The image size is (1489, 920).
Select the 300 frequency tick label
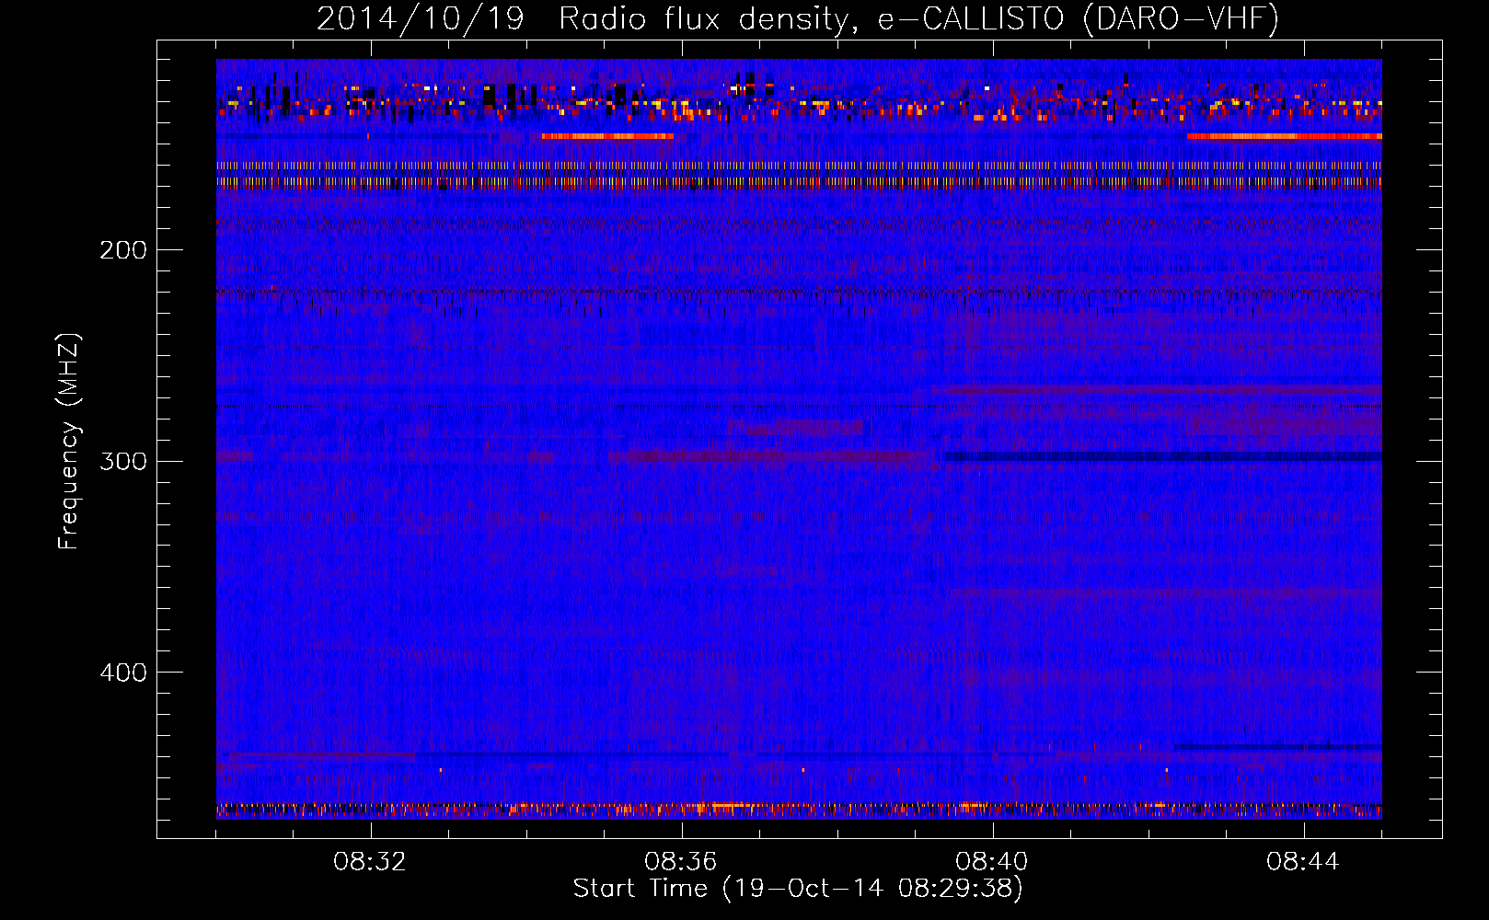(122, 461)
